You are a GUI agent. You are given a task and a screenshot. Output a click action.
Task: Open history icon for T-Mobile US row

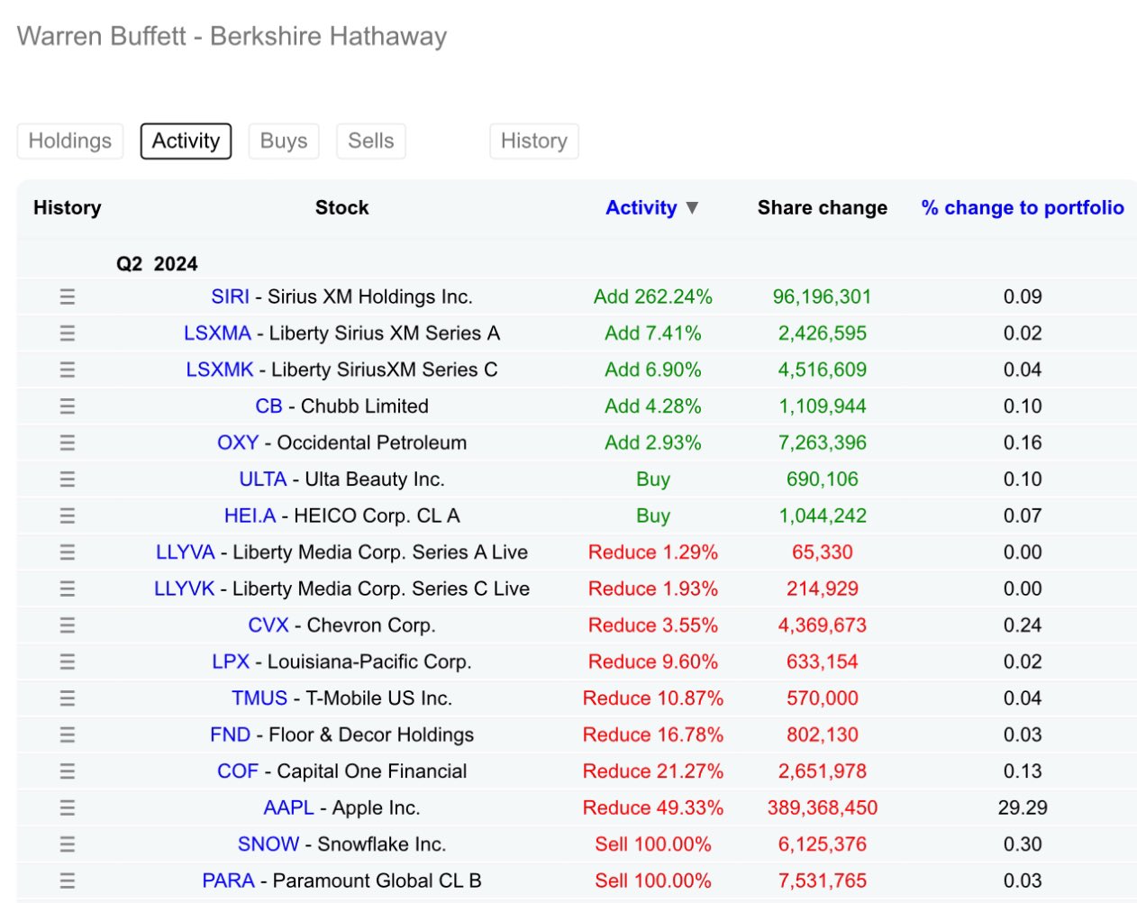click(68, 698)
